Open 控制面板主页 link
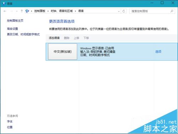The image size is (178, 134). pyautogui.click(x=15, y=21)
